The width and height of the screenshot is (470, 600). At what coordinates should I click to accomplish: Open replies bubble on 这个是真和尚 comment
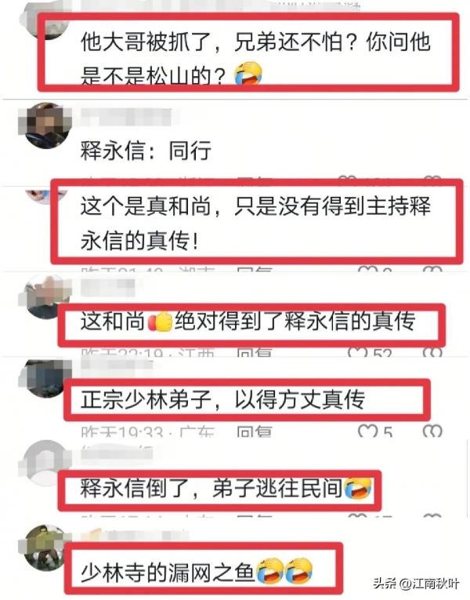coord(432,269)
